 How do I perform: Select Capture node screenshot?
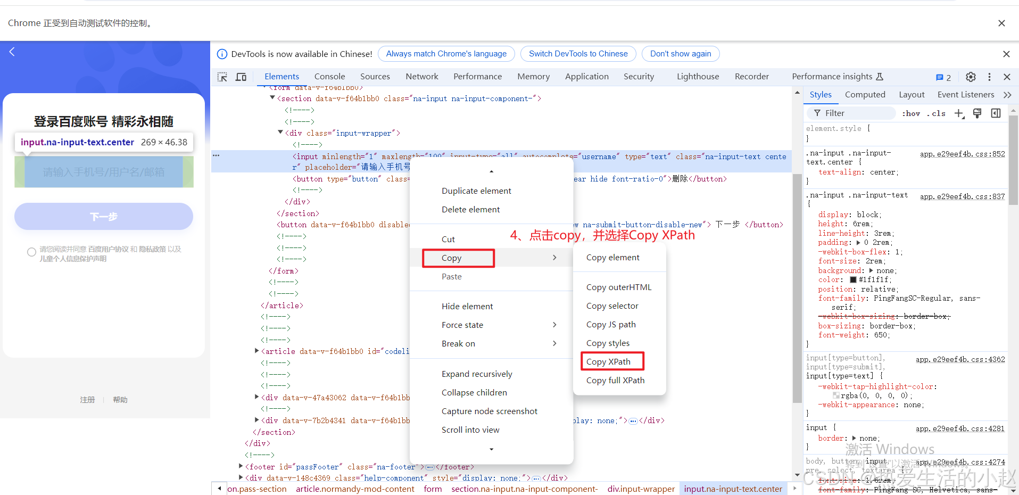tap(492, 411)
